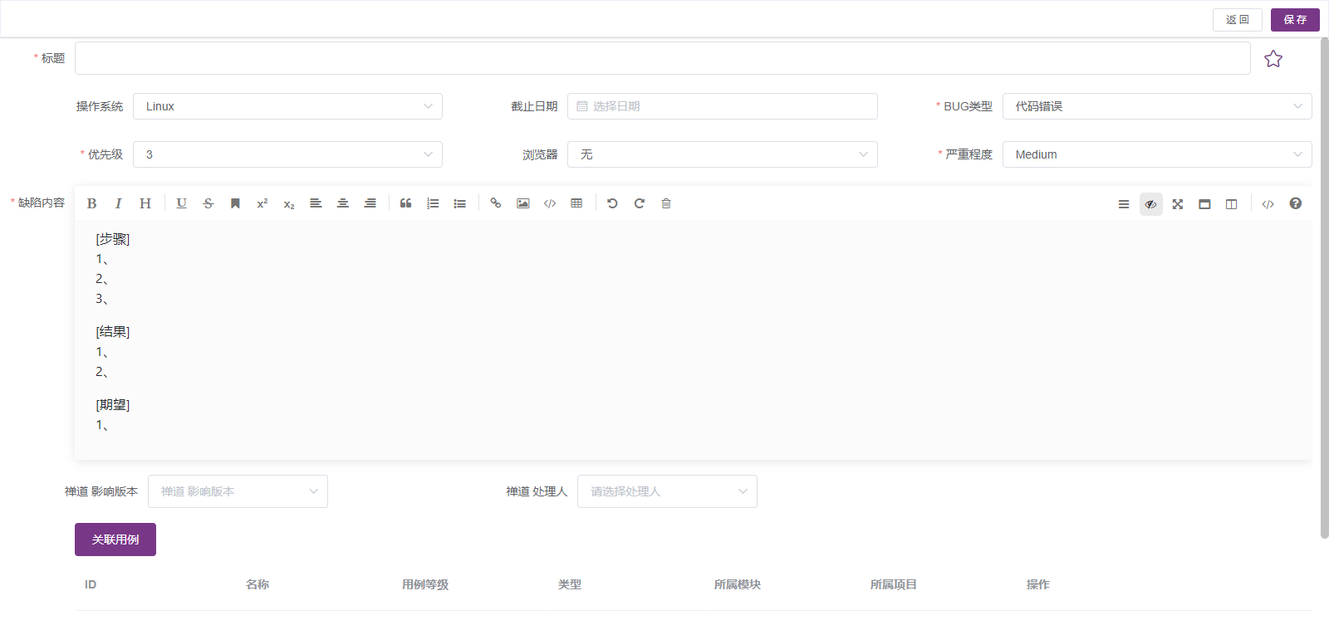Viewport: 1329px width, 625px height.
Task: Align text left in editor
Action: 316,203
